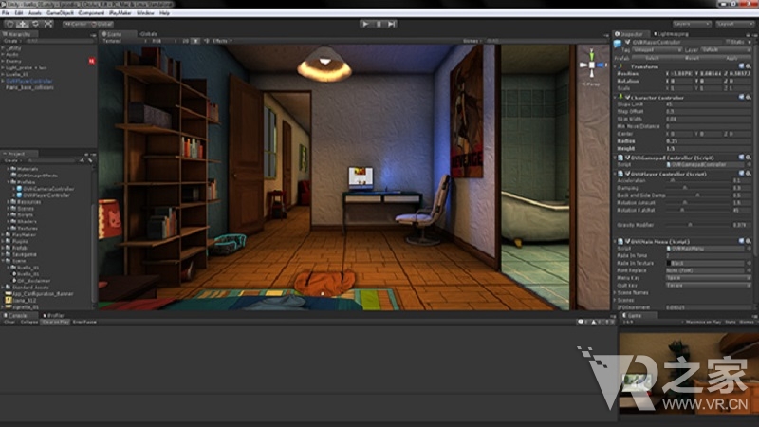
Task: Select the Move tool in toolbar
Action: click(x=22, y=24)
